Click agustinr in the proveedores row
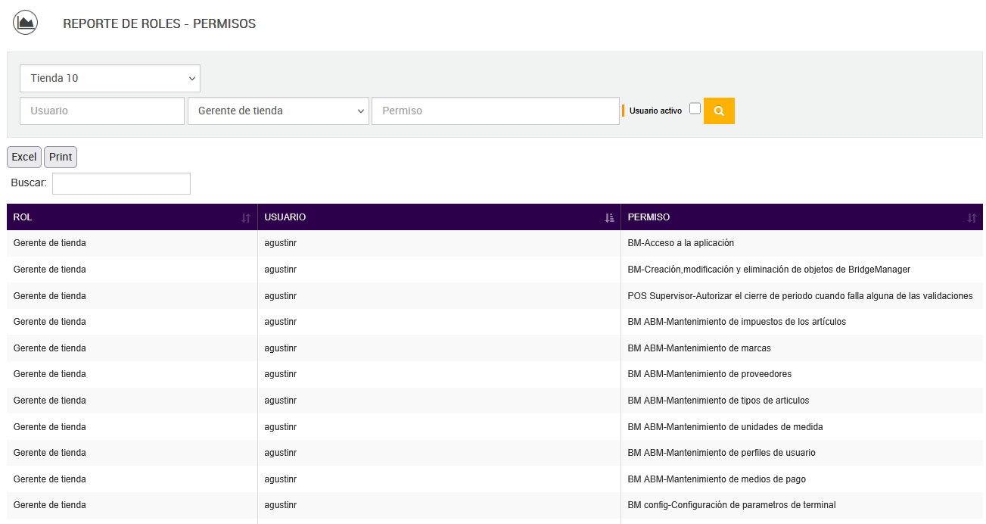Image resolution: width=986 pixels, height=524 pixels. pos(281,374)
